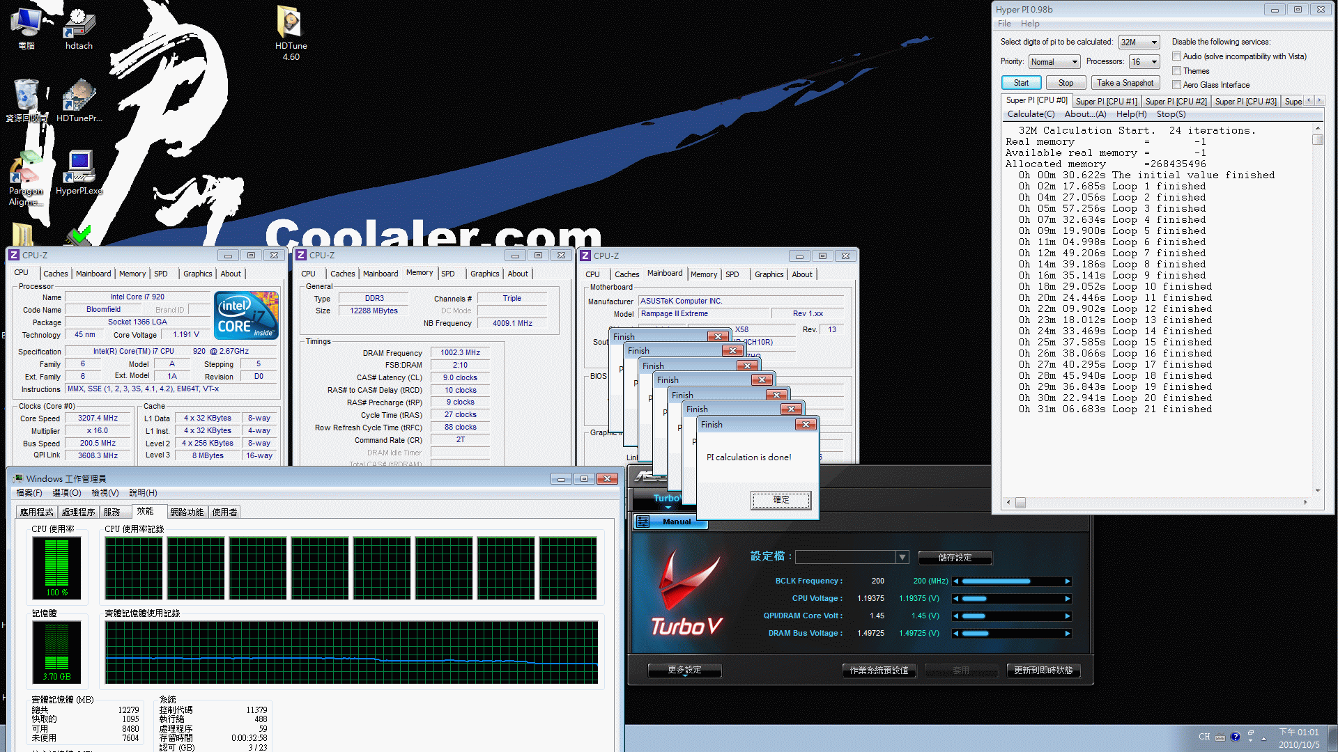1338x752 pixels.
Task: Select the Graphics tab in mainboard CPU-Z window
Action: pyautogui.click(x=769, y=274)
